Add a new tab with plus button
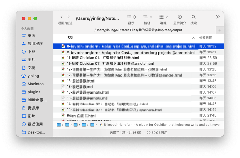Viewport: 240px width, 158px height. tap(220, 30)
